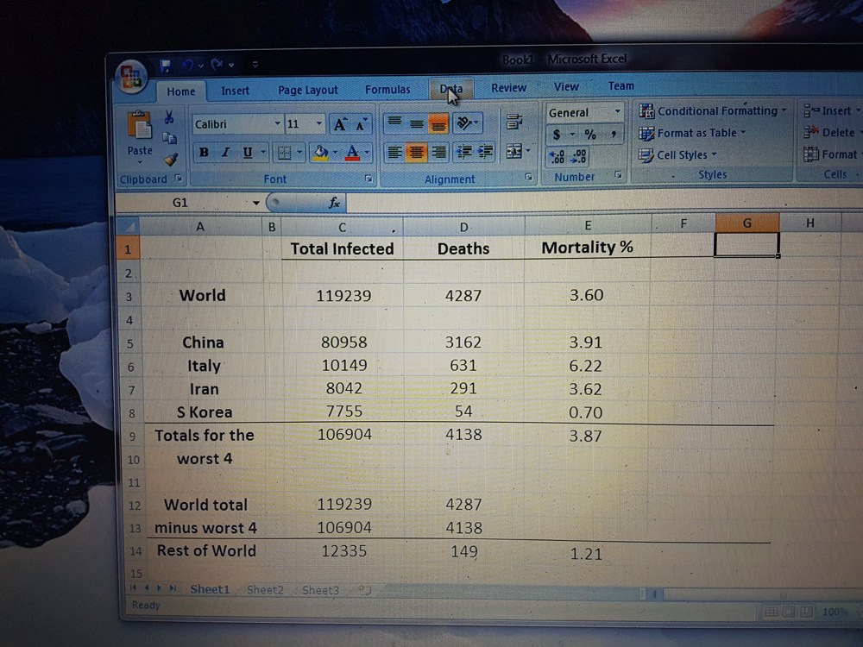Image resolution: width=863 pixels, height=647 pixels.
Task: Select the Format Painter brush
Action: coord(170,159)
